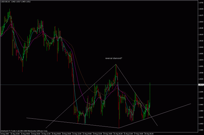Click the 1.0405 price axis label

tap(201, 130)
